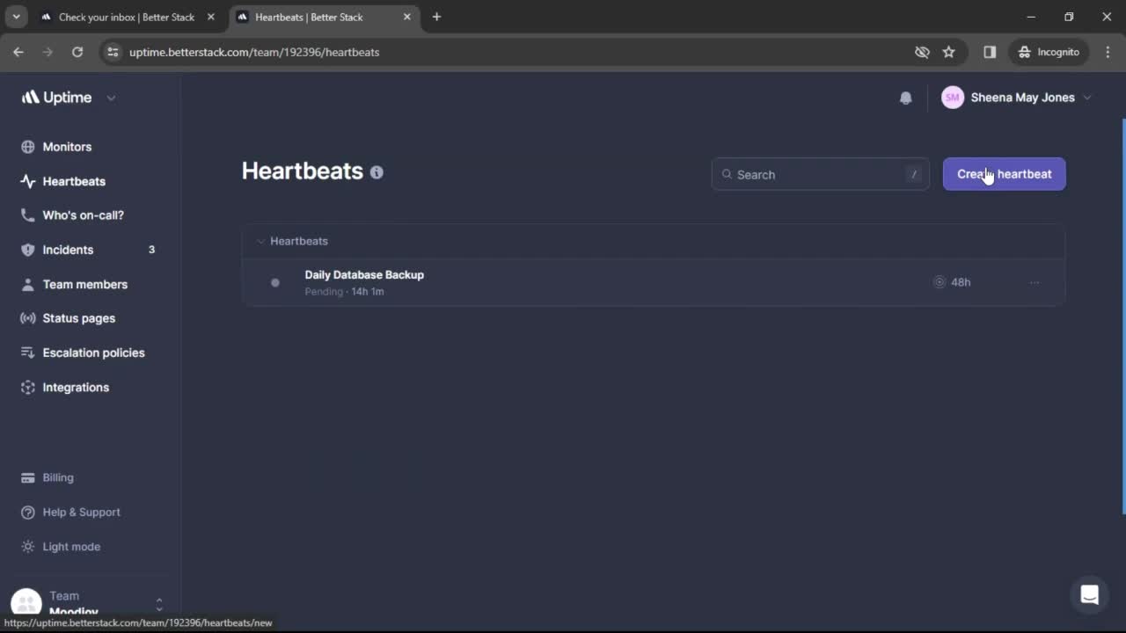Click the Incidents count badge 3
The width and height of the screenshot is (1126, 633).
pyautogui.click(x=151, y=250)
